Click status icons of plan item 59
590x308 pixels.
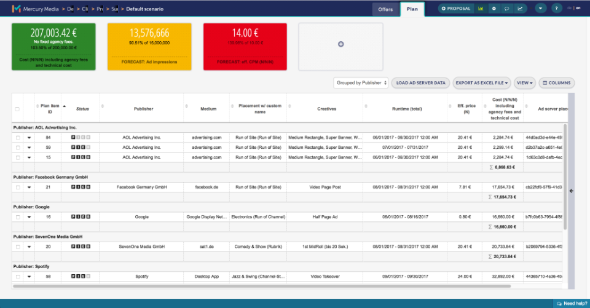tap(81, 147)
